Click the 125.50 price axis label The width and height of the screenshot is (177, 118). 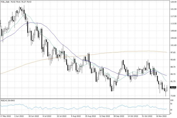click(x=173, y=2)
